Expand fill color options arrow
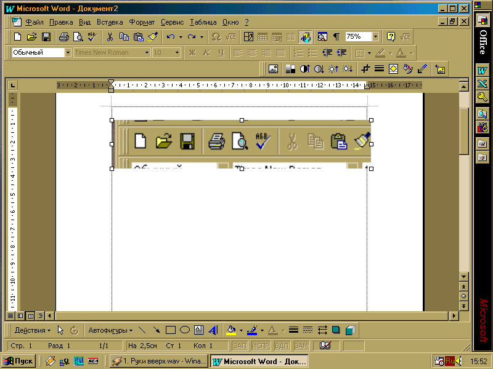The image size is (493, 369). tap(241, 330)
